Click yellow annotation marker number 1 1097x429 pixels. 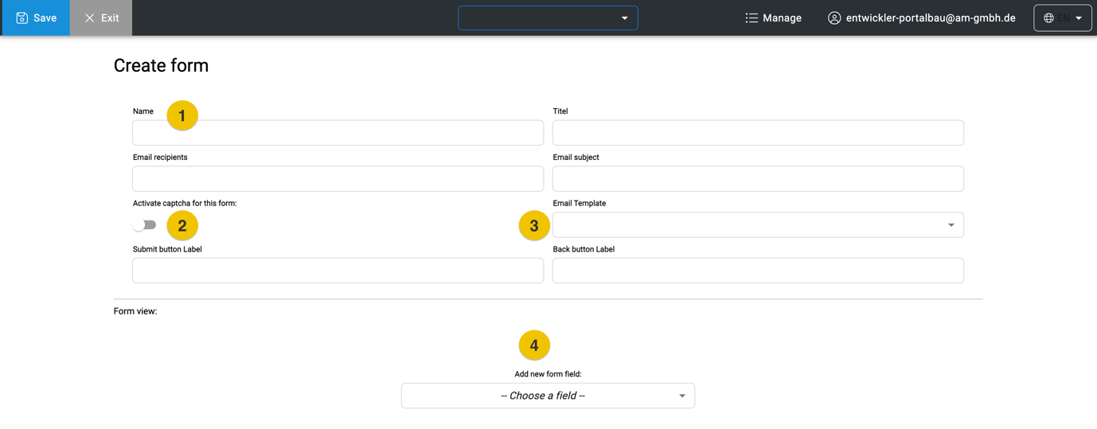(182, 115)
